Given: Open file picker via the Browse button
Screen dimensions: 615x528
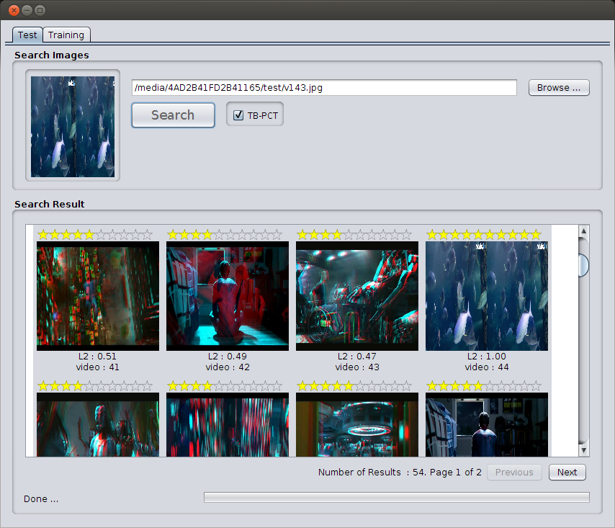Looking at the screenshot, I should (x=559, y=87).
